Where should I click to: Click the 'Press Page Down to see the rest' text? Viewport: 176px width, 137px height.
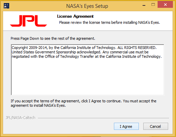[x=53, y=38]
